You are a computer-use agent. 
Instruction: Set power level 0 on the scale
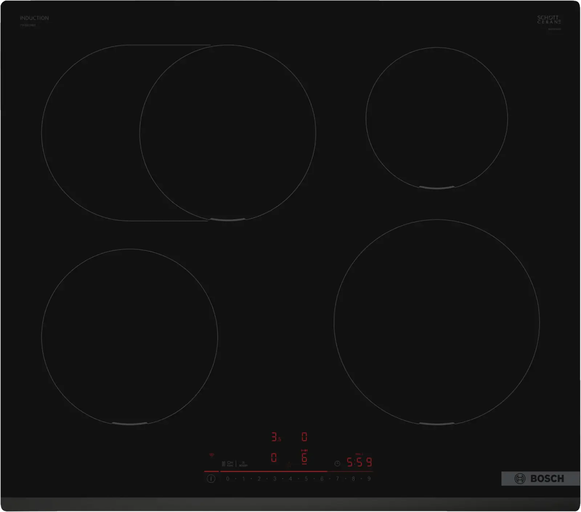[228, 479]
